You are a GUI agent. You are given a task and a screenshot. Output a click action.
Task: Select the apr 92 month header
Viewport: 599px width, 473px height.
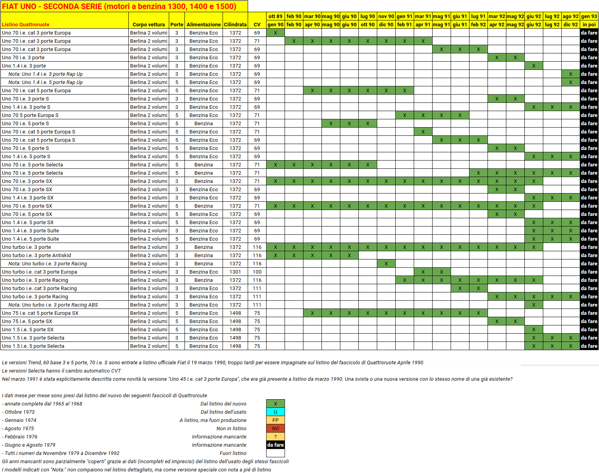tap(497, 24)
